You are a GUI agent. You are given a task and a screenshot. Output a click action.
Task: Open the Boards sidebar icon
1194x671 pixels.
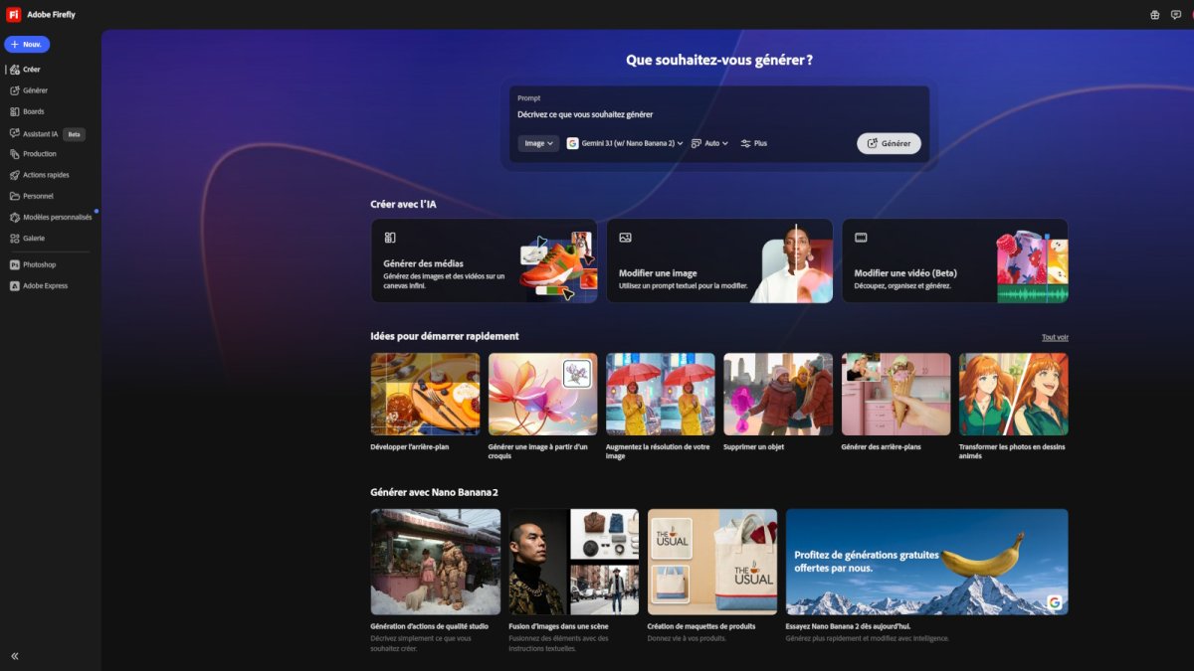click(15, 111)
